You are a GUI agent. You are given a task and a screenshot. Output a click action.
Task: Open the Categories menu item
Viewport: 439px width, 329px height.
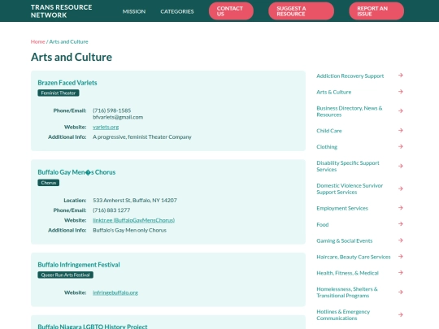(x=177, y=11)
